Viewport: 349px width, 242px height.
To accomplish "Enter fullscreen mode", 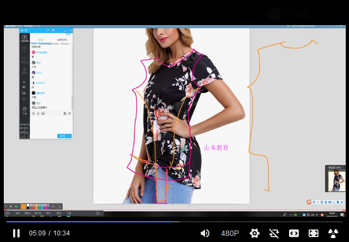I will coord(314,233).
